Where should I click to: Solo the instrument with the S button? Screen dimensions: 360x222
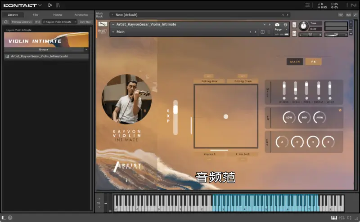click(294, 25)
